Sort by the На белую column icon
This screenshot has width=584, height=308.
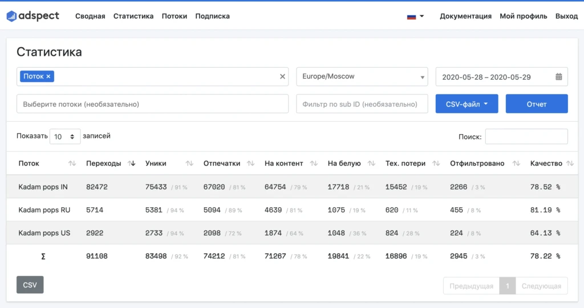[x=371, y=163]
